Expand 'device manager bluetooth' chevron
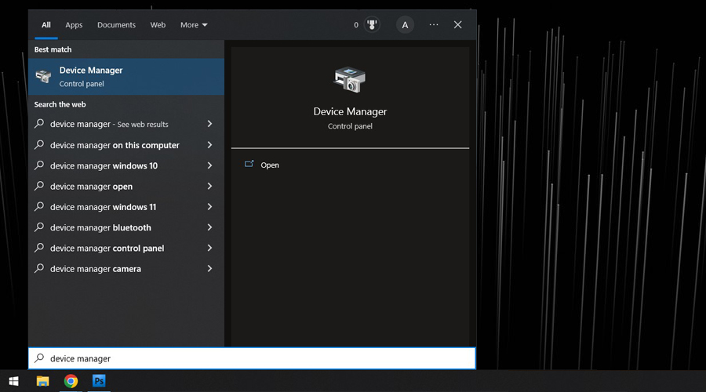 click(x=209, y=227)
